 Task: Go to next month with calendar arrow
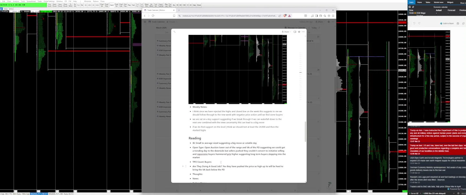[x=319, y=28]
